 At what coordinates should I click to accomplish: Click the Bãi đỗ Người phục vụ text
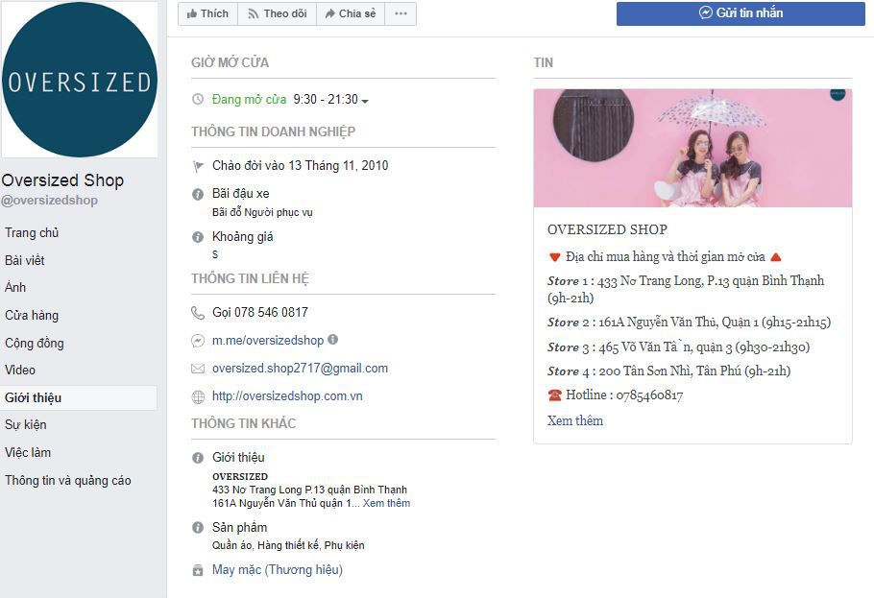click(262, 212)
